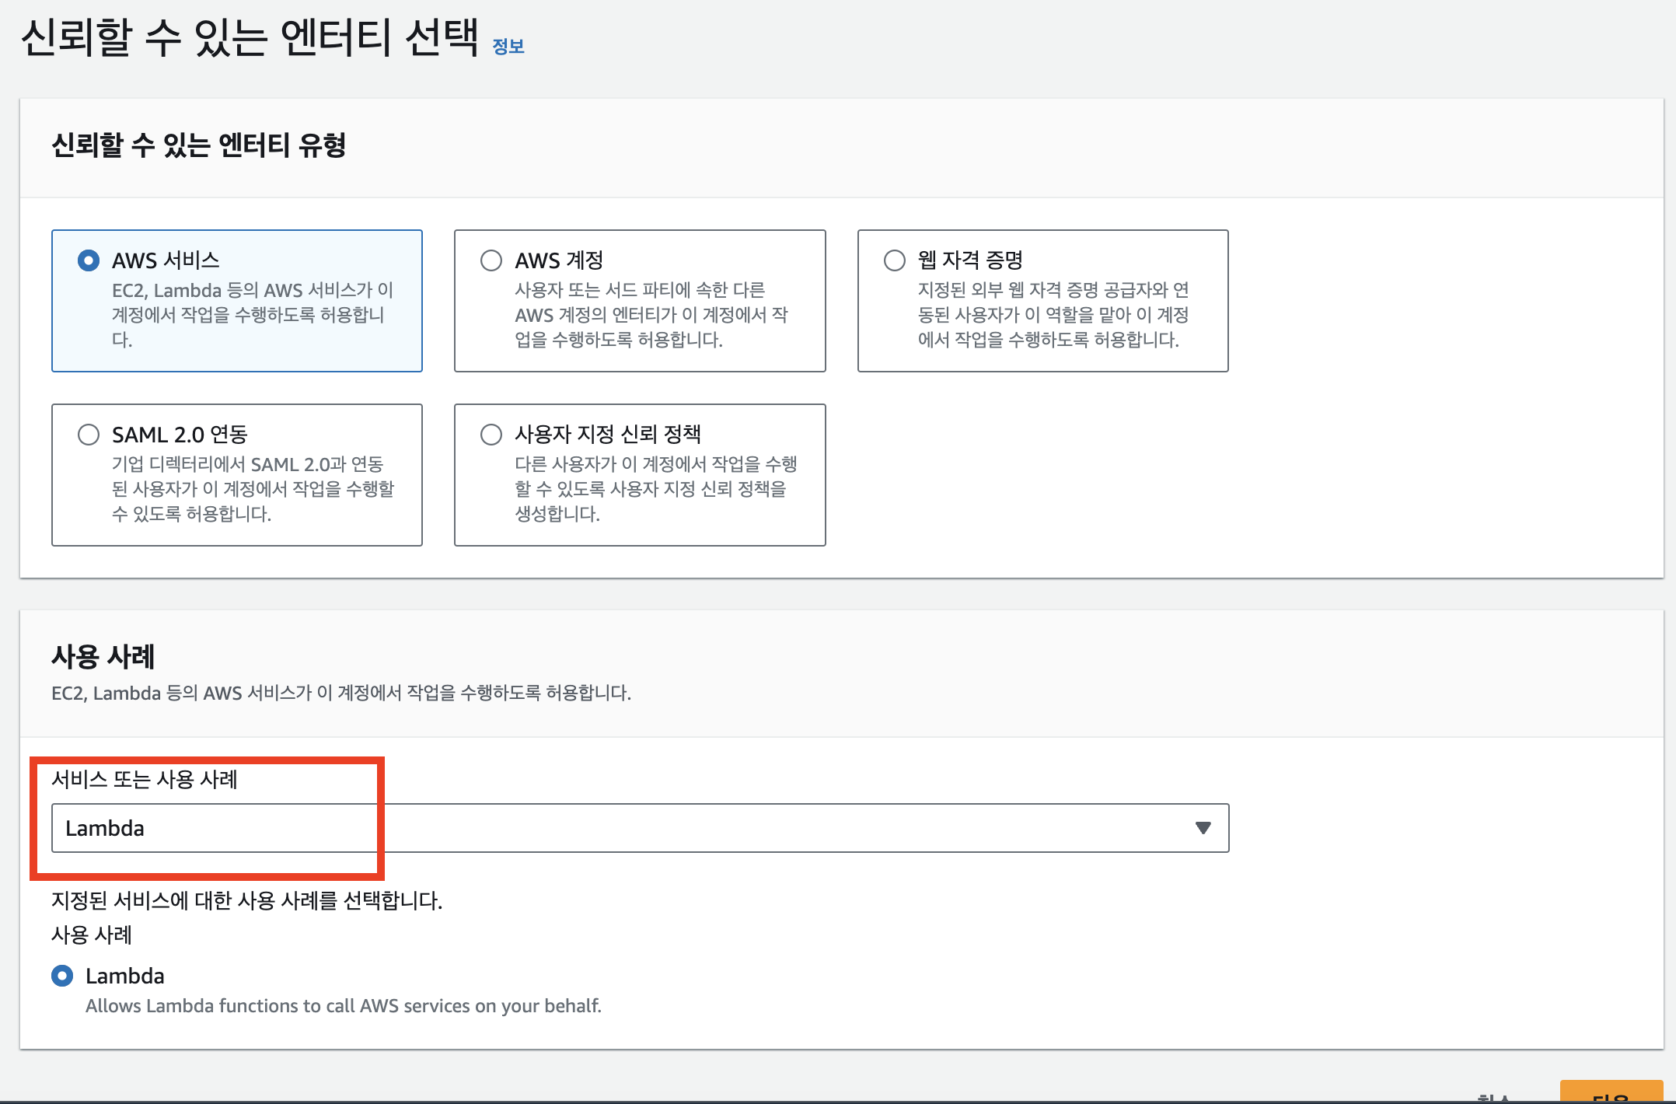Click the 서비스 또는 사용 사례 field label
Viewport: 1676px width, 1104px height.
145,779
